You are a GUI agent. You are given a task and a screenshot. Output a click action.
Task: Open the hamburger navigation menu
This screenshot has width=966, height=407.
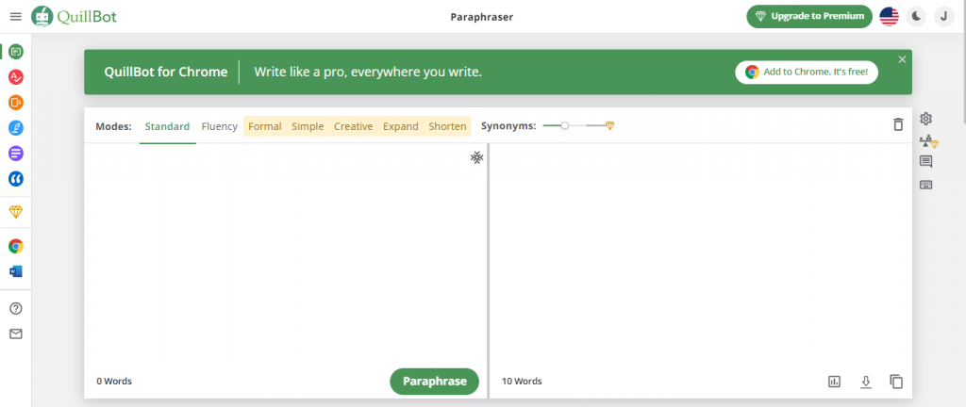pyautogui.click(x=16, y=17)
